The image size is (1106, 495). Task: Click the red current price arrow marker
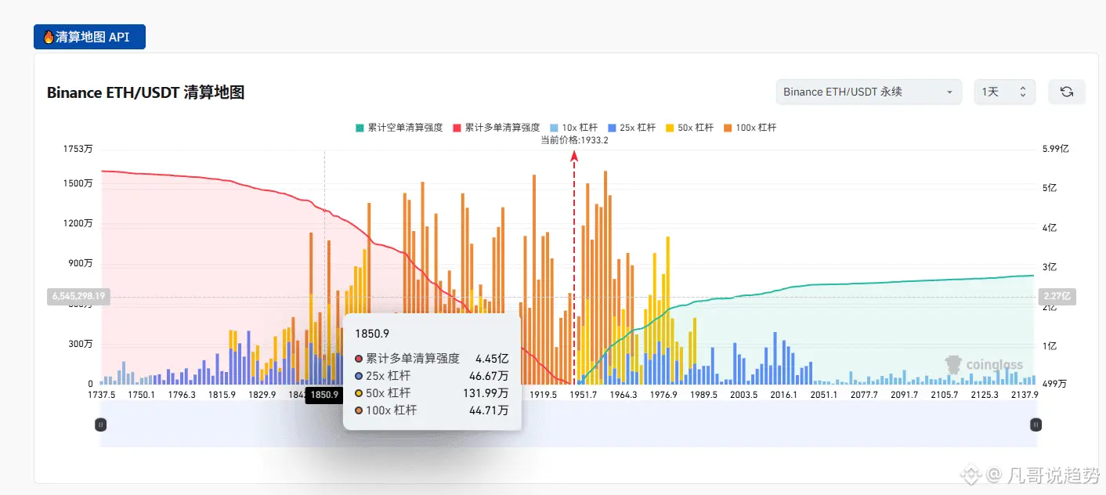574,156
